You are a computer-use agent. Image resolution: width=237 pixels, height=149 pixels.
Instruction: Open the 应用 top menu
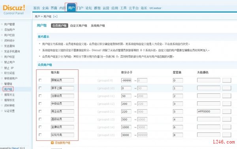(115, 8)
